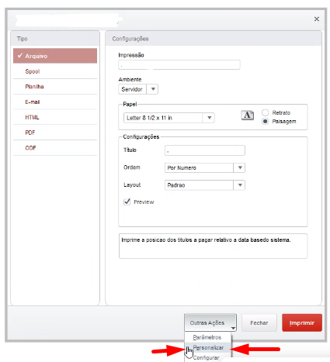Viewport: 330px width, 362px height.
Task: Select the E-mail print type
Action: [55, 102]
